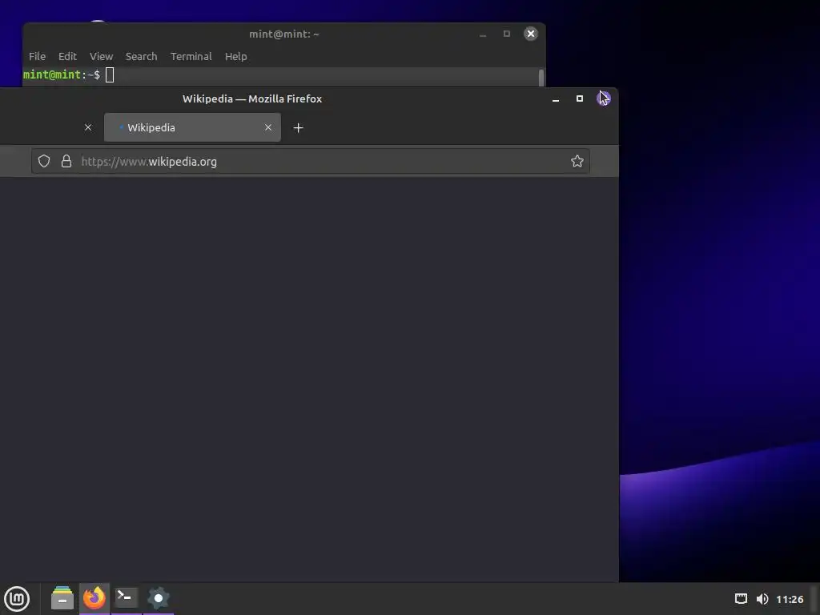Click the padlock site security icon
The image size is (820, 615).
coord(66,161)
